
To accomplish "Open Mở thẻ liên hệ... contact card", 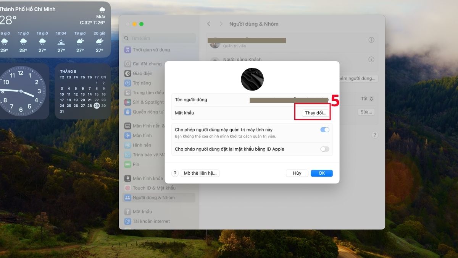I will (x=200, y=173).
